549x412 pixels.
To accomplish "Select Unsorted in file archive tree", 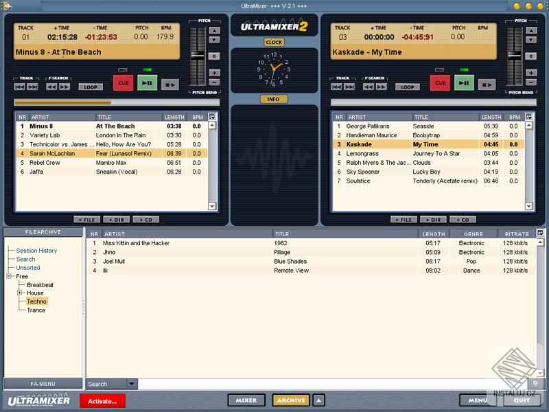I will [28, 268].
